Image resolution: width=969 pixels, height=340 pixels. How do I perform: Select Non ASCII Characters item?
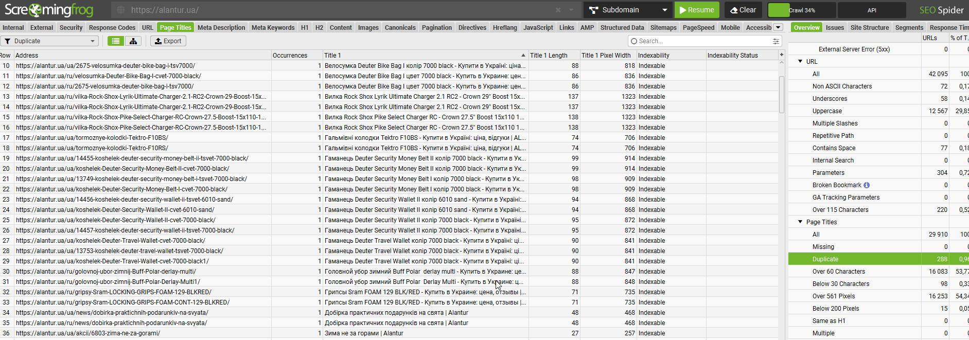842,86
